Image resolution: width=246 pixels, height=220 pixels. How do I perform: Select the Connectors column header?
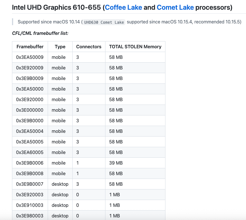89,47
